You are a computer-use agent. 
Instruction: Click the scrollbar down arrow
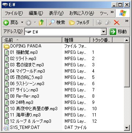[127, 127]
